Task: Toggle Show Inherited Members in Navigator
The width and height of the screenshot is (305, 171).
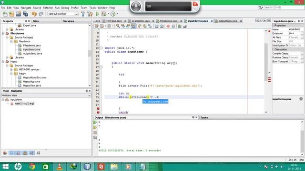Action: [5, 153]
